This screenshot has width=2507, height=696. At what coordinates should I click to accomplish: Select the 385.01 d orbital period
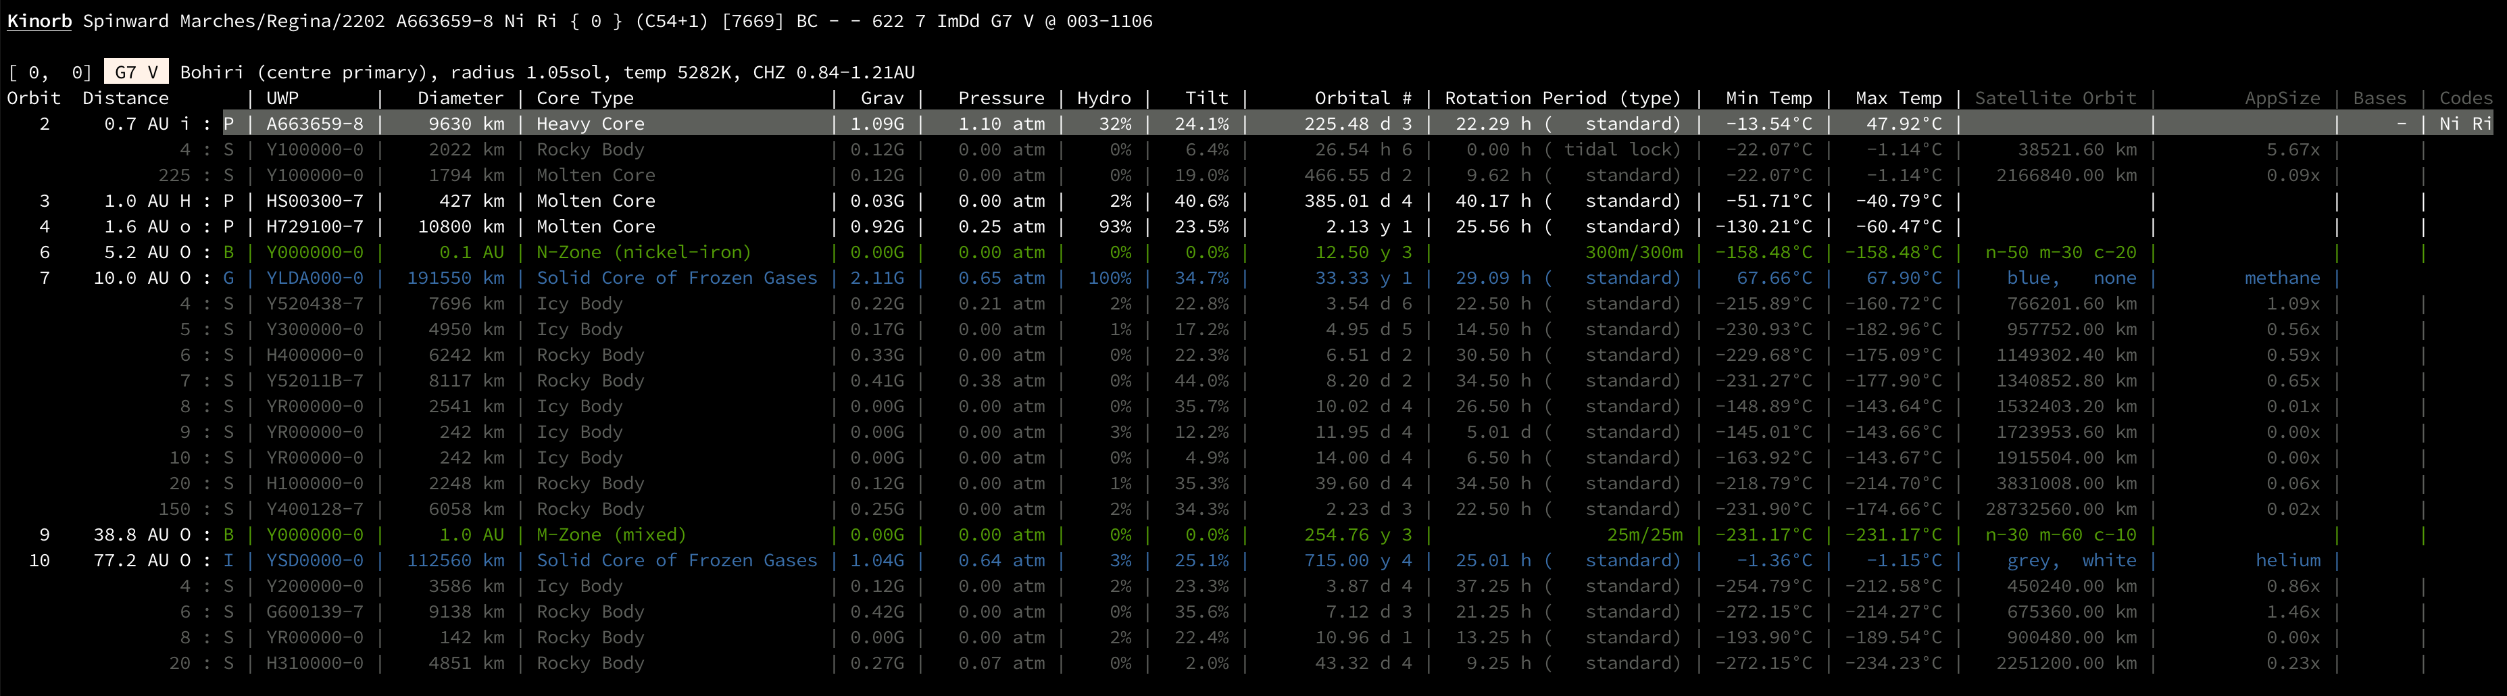(x=1347, y=201)
